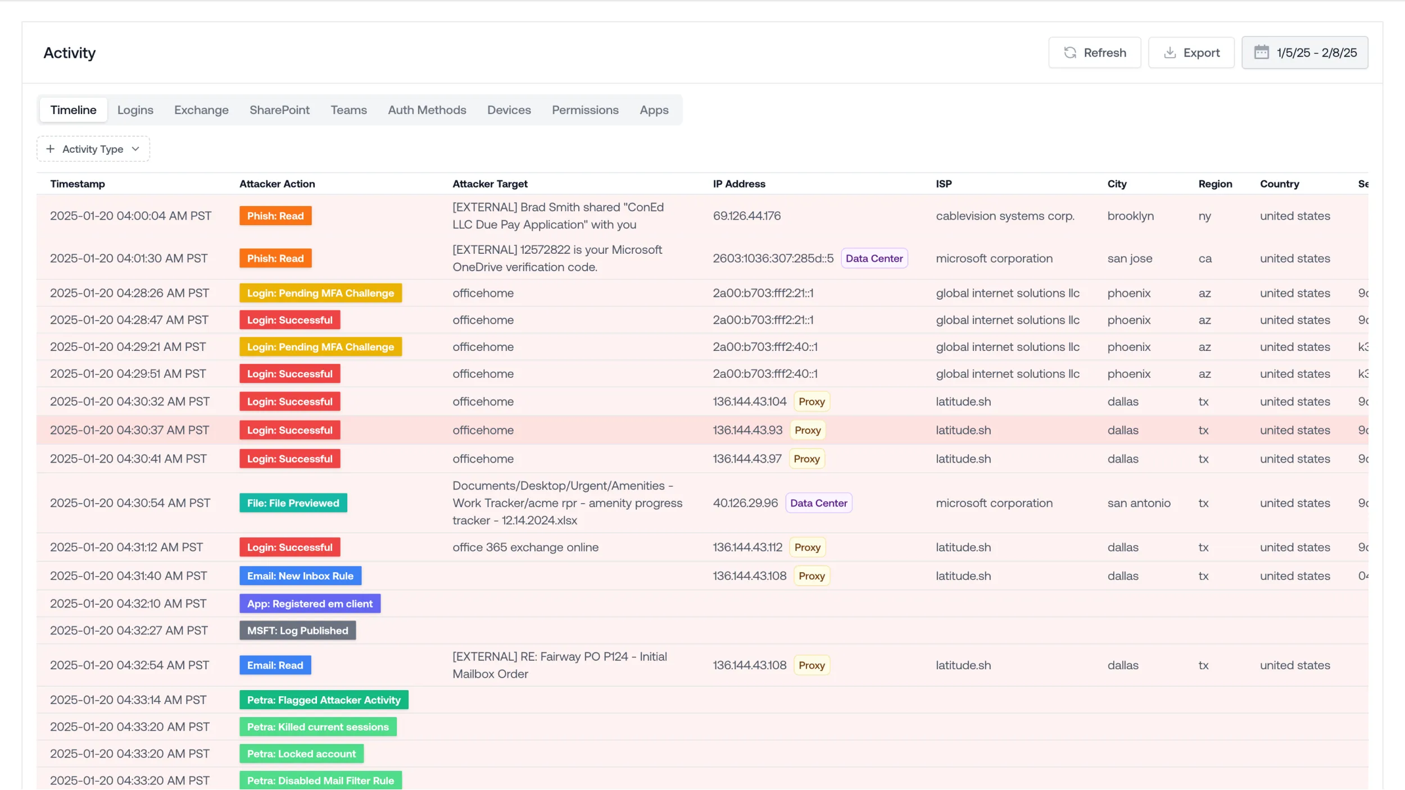The height and width of the screenshot is (790, 1405).
Task: Click the Petra: Locked account badge
Action: point(301,754)
